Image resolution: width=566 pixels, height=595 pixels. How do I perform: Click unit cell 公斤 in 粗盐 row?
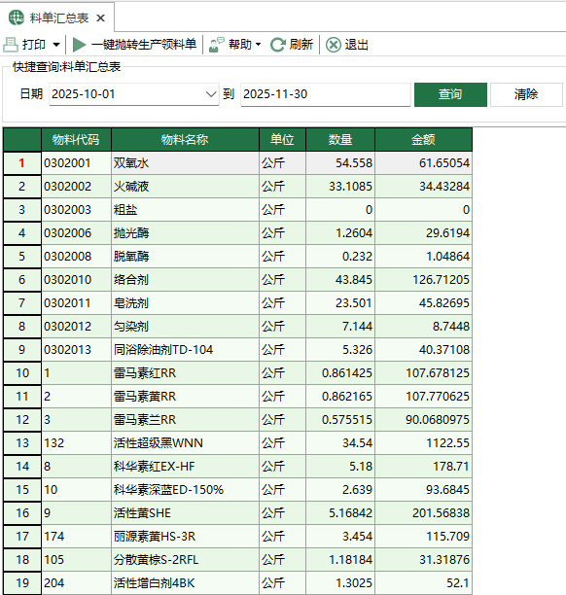[282, 210]
